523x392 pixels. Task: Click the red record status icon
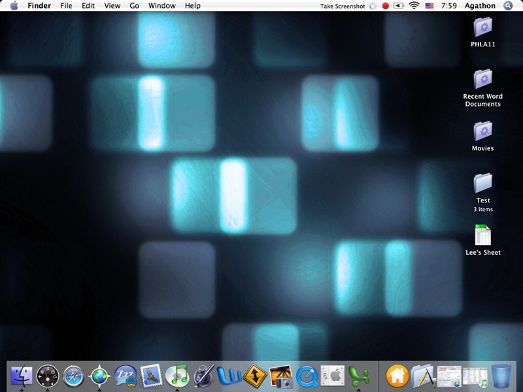point(386,6)
